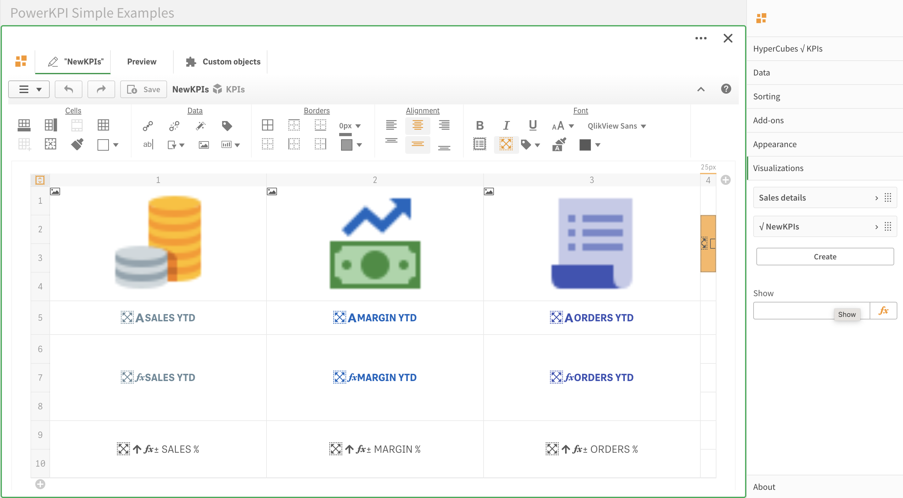Open the QlikView Sans font dropdown
The width and height of the screenshot is (903, 498).
pos(617,126)
